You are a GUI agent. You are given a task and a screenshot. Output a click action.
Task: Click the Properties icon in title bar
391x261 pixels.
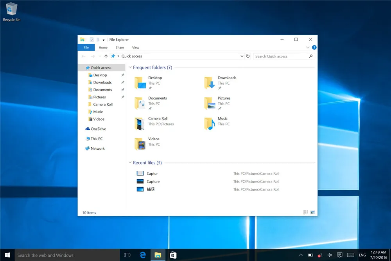coord(91,40)
